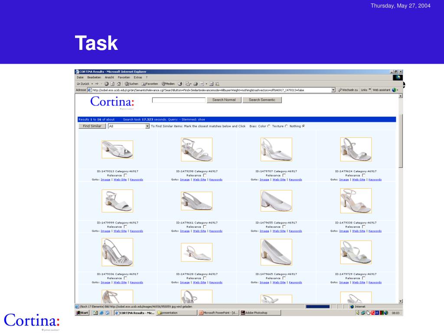This screenshot has width=444, height=333.
Task: Open Internet Explorer quick launch icon
Action: [x=101, y=313]
